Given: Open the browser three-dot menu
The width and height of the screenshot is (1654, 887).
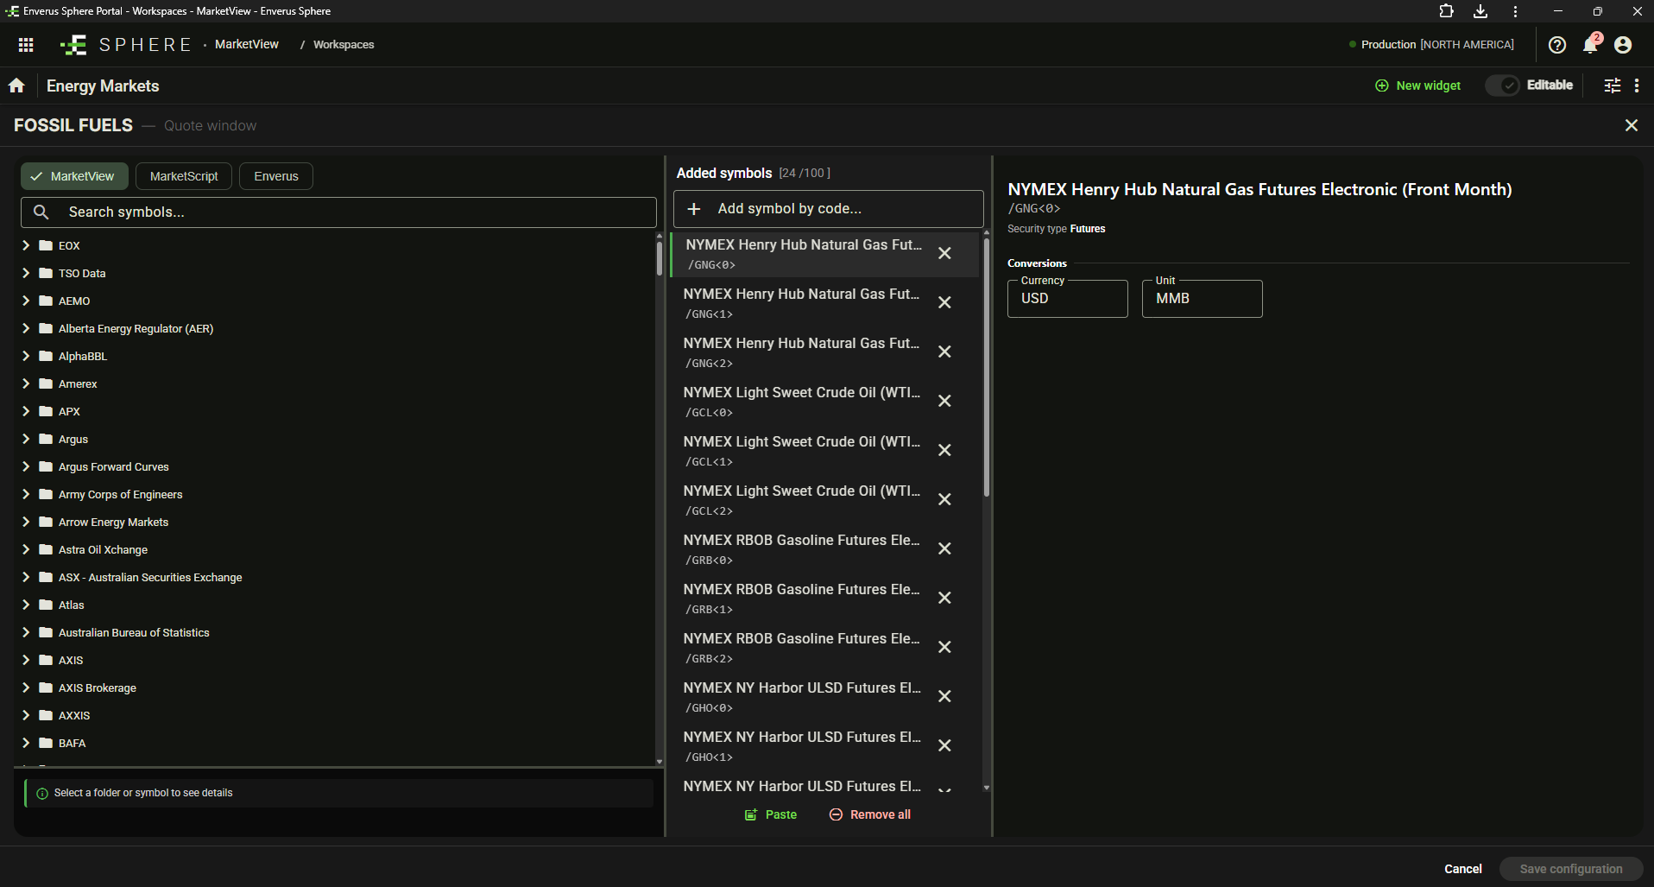Looking at the screenshot, I should tap(1515, 11).
